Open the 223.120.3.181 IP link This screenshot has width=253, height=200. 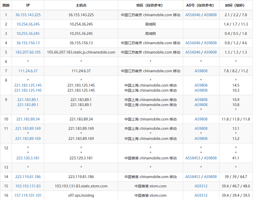(x=28, y=158)
